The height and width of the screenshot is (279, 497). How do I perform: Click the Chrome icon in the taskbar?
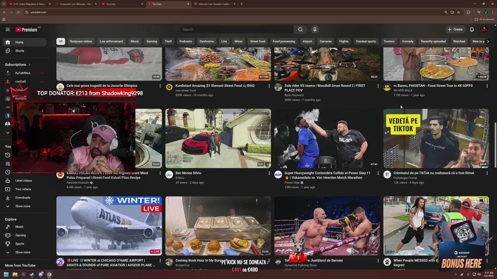tap(49, 274)
